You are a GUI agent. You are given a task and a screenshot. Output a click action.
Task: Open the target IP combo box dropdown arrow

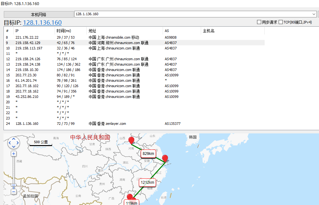(314, 14)
